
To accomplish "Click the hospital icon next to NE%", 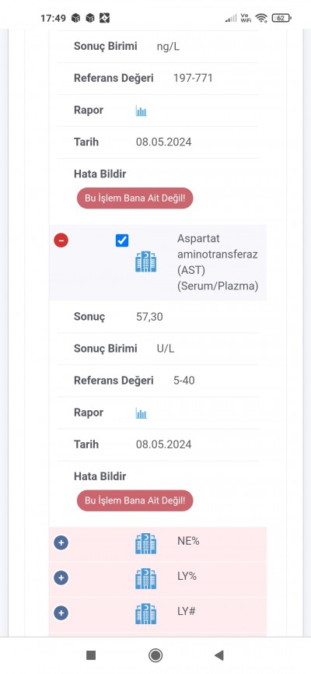I will [x=145, y=544].
